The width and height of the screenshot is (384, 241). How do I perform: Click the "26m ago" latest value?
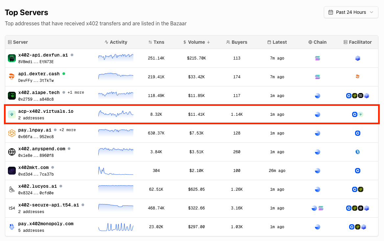[277, 171]
